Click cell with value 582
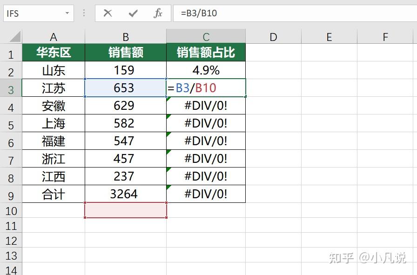Image resolution: width=417 pixels, height=275 pixels. click(126, 123)
